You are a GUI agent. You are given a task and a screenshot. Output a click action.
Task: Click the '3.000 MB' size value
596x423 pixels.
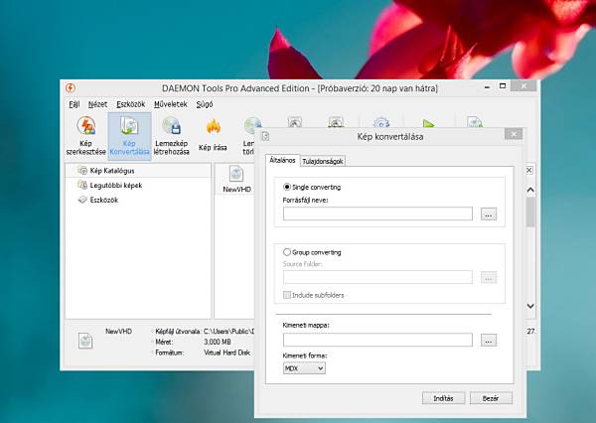[217, 342]
